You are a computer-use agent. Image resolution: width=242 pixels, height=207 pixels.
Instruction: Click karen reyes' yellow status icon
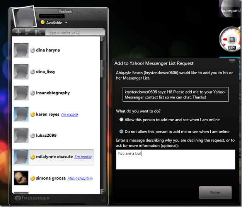pyautogui.click(x=32, y=114)
